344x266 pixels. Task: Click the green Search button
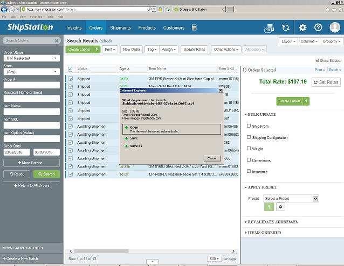46,174
